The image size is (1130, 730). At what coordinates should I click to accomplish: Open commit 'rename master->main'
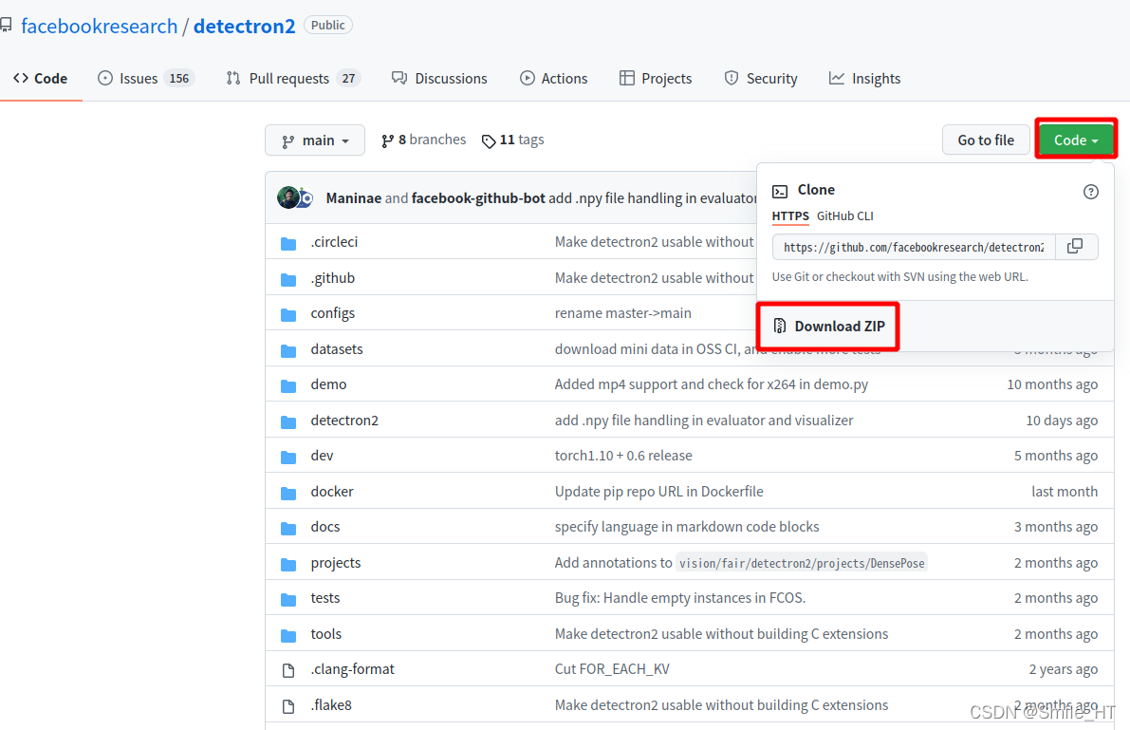(x=622, y=313)
